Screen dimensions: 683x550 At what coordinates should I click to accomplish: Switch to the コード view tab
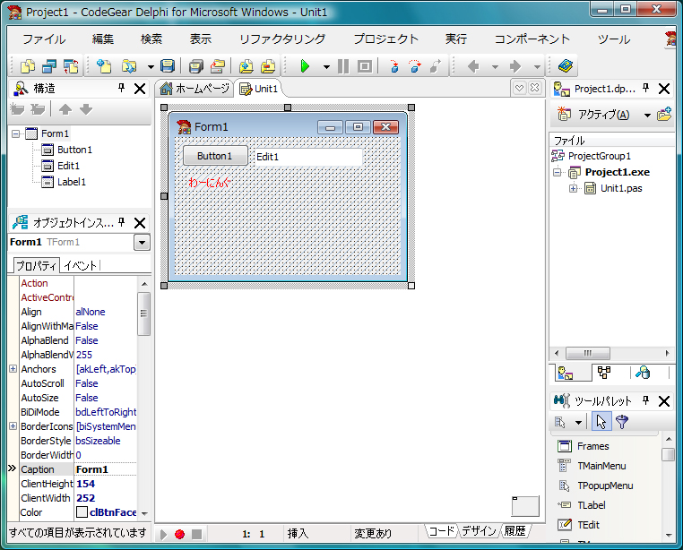click(x=441, y=531)
